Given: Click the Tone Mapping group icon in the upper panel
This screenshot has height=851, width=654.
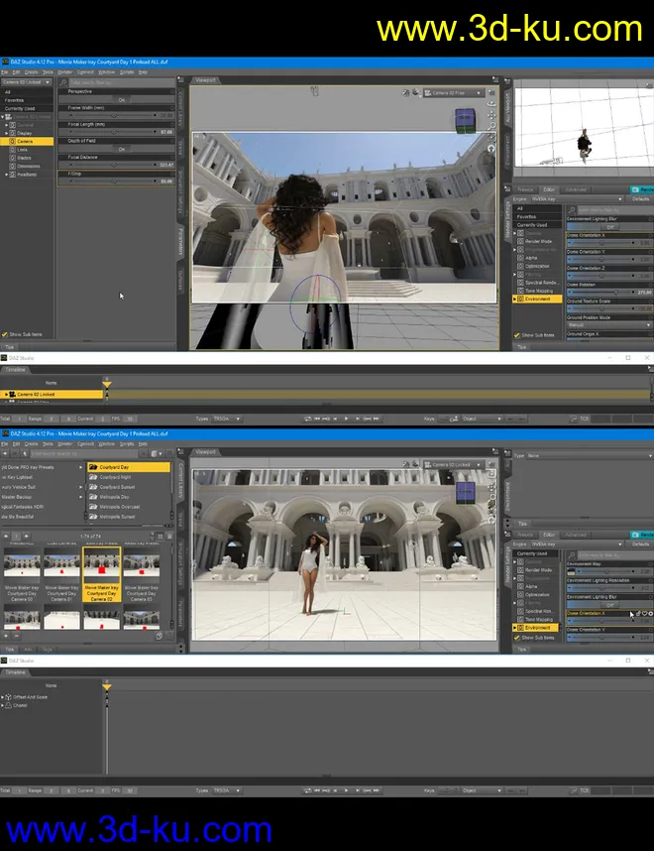Looking at the screenshot, I should 518,290.
